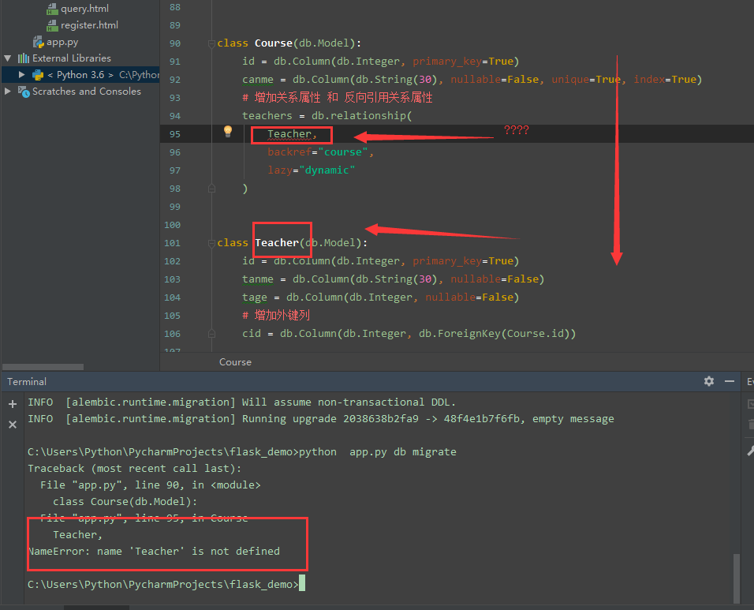The image size is (754, 610).
Task: Click lazy="dynamic" argument text
Action: (x=311, y=170)
